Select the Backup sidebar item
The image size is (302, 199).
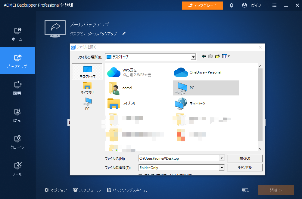tap(17, 61)
